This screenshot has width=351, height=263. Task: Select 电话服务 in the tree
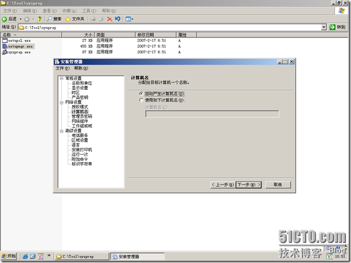(80, 135)
